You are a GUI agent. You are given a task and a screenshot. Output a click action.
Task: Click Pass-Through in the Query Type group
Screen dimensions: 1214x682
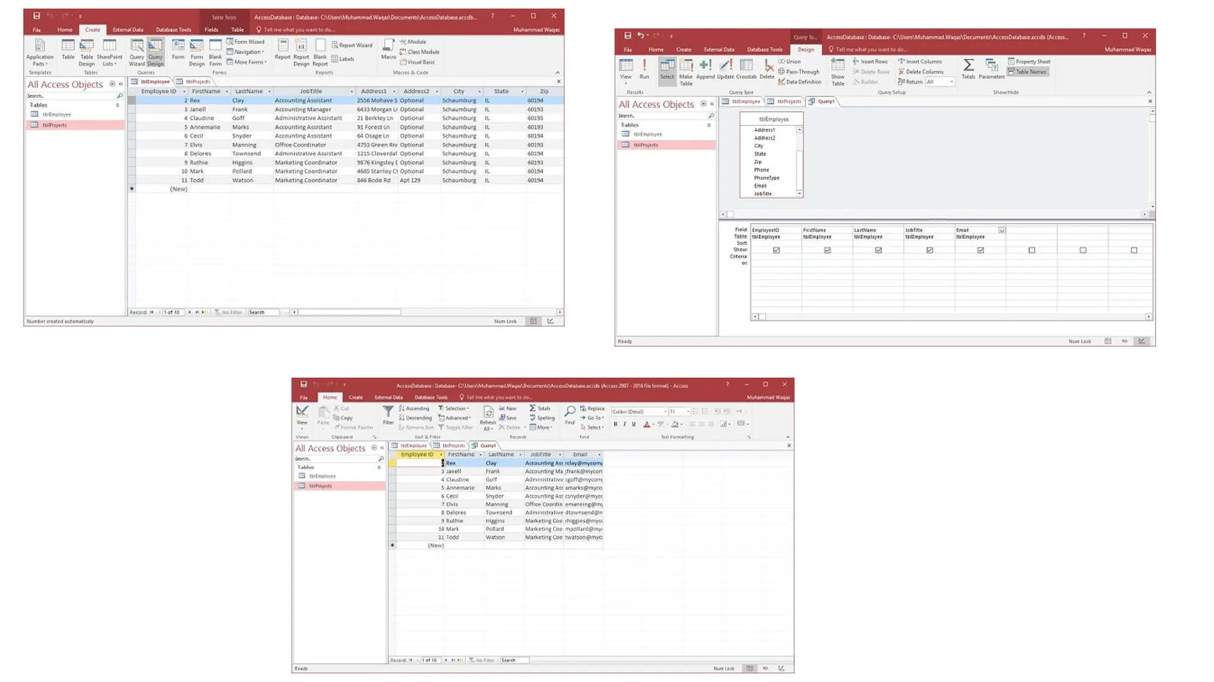coord(798,72)
